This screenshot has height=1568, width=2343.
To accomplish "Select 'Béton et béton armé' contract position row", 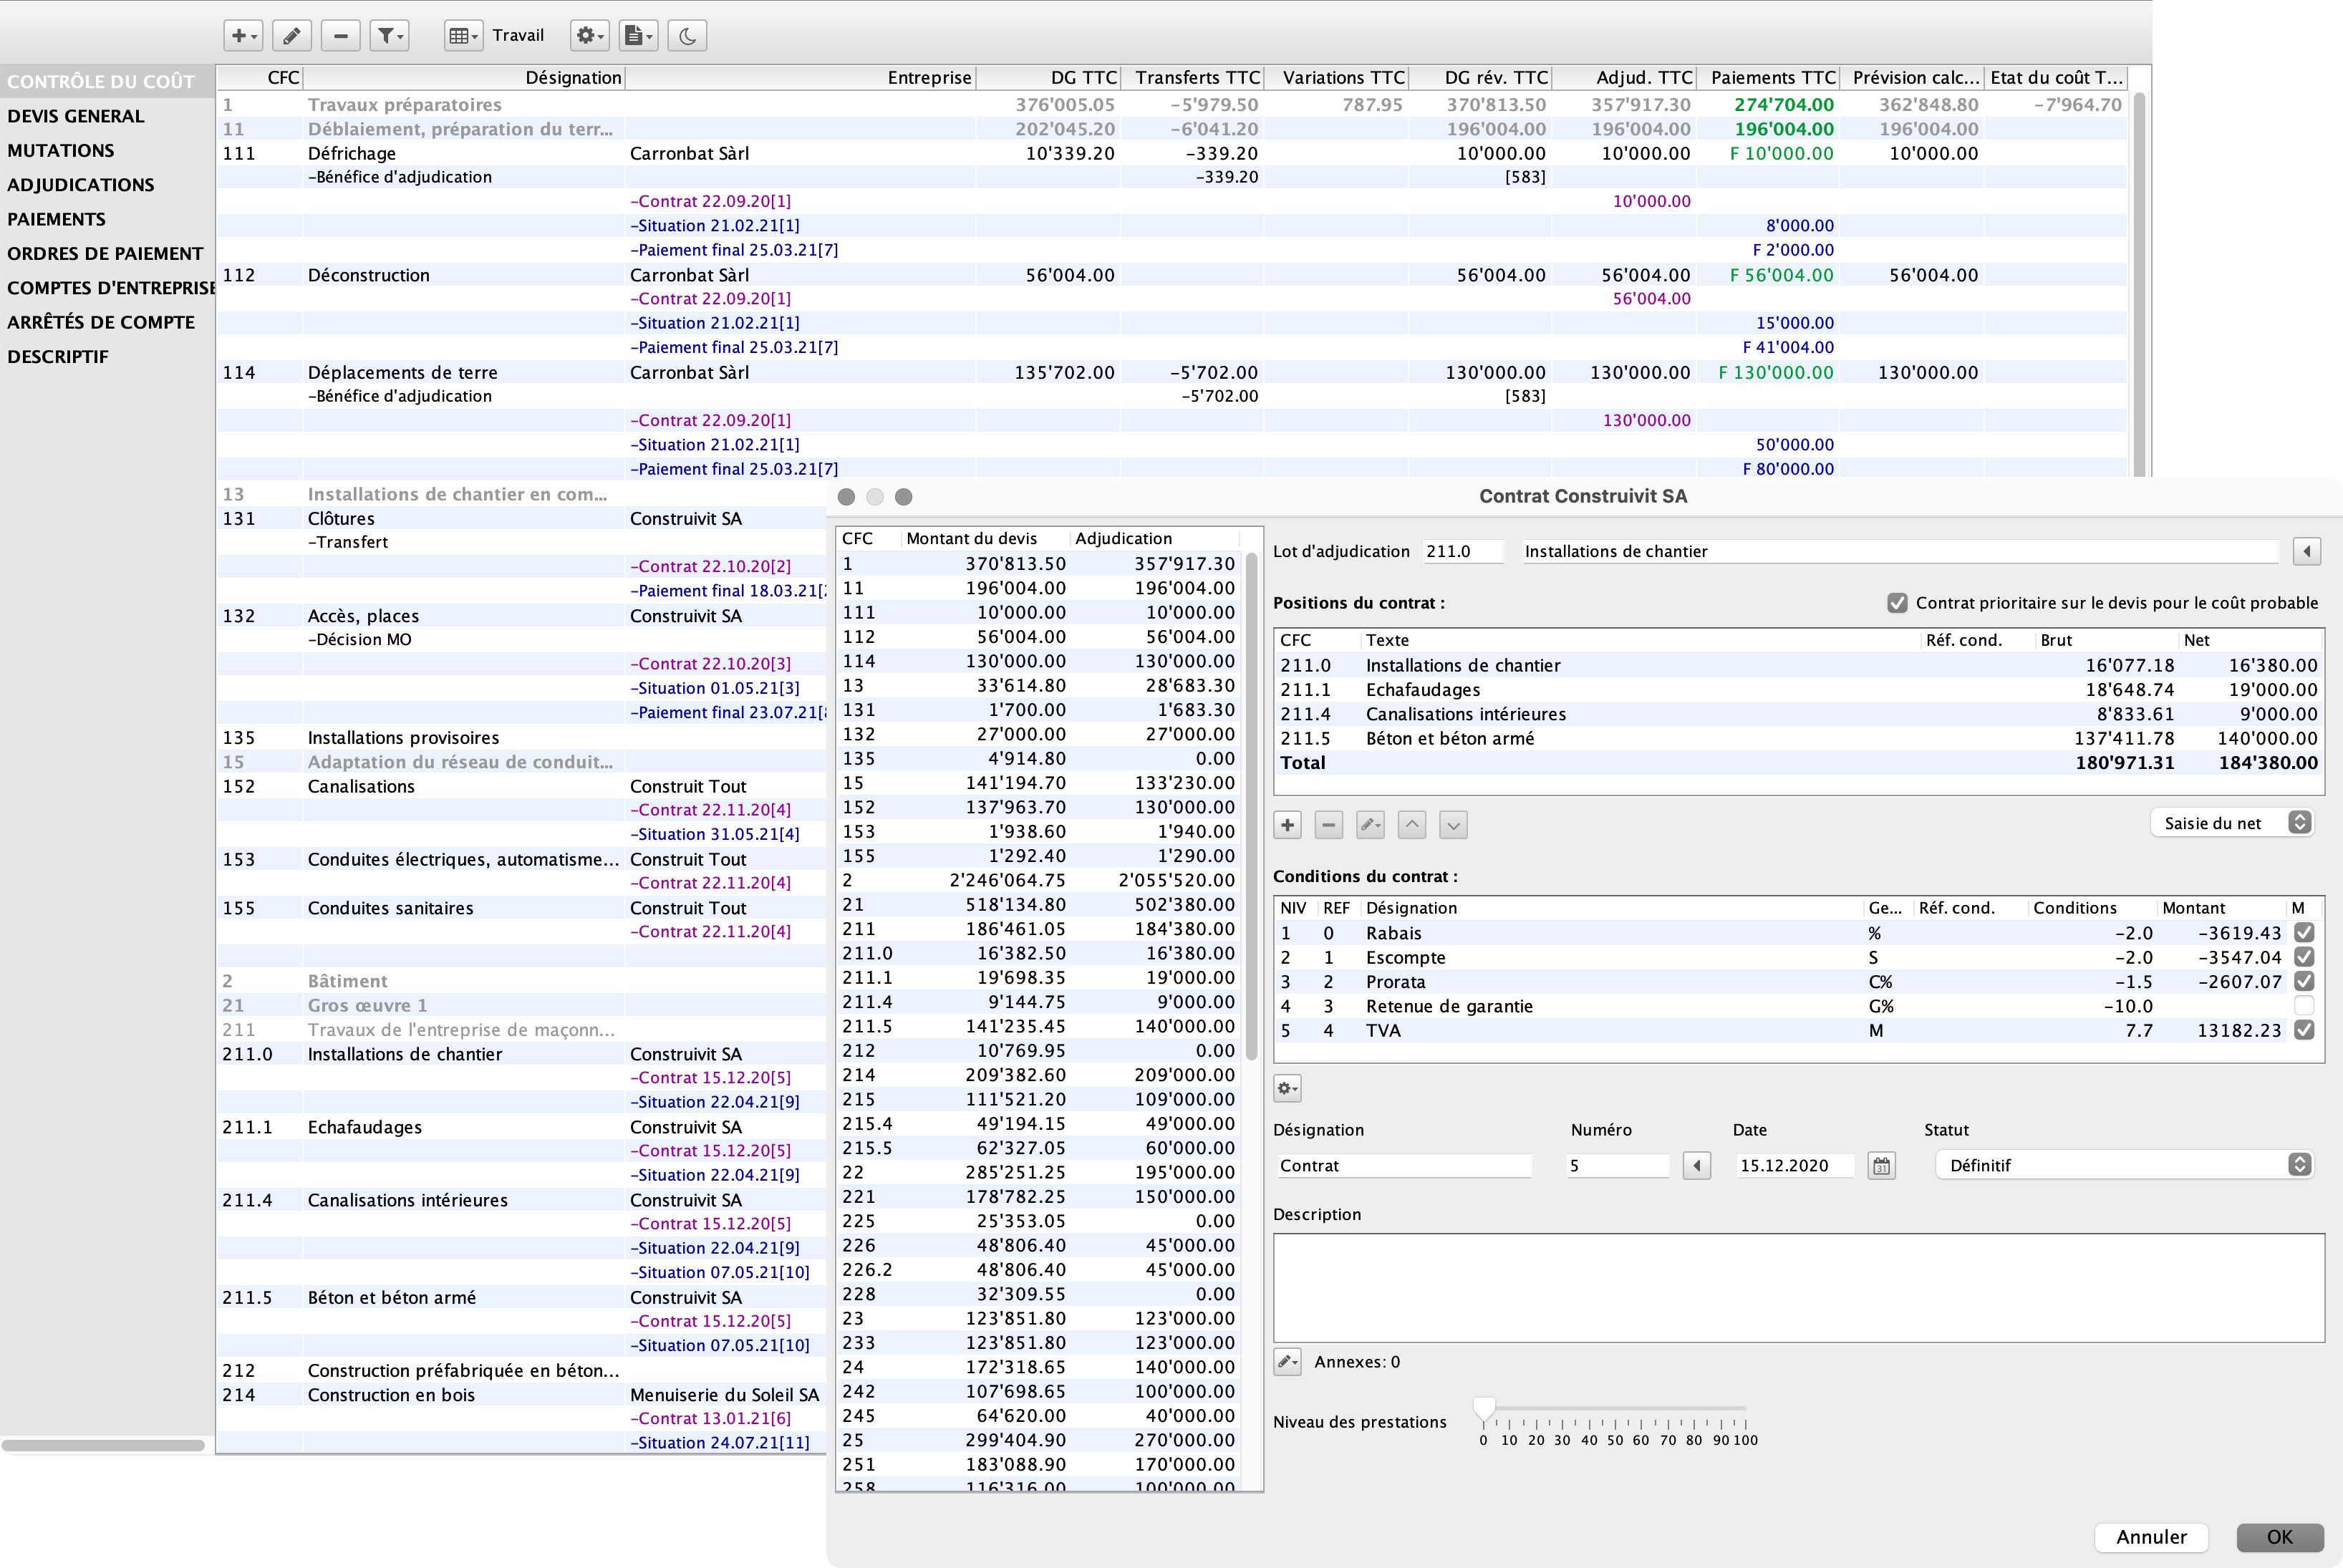I will [1798, 739].
